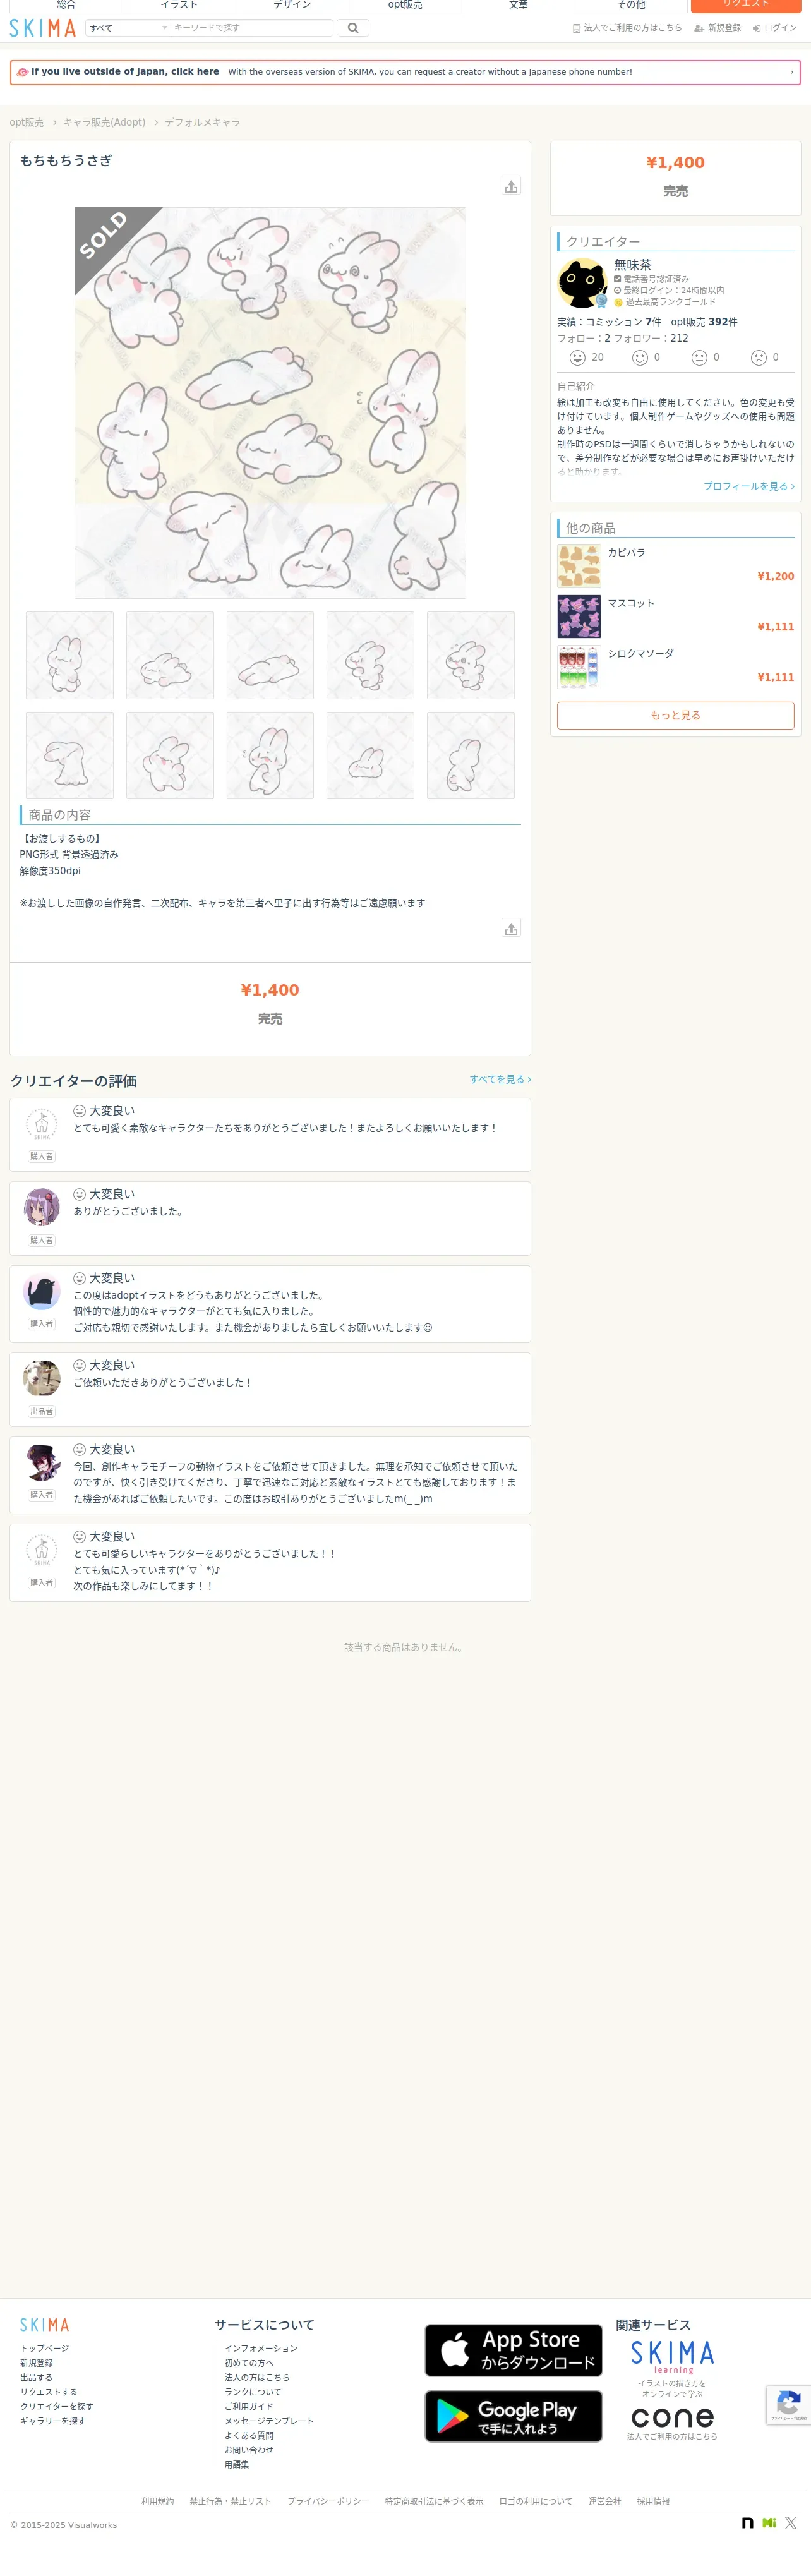Viewport: 811px width, 2576px height.
Task: Click the reCAPTCHA badge
Action: [788, 2405]
